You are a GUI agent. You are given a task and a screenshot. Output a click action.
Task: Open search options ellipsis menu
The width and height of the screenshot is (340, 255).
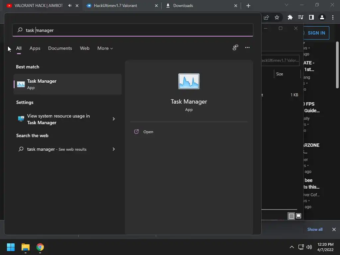247,47
